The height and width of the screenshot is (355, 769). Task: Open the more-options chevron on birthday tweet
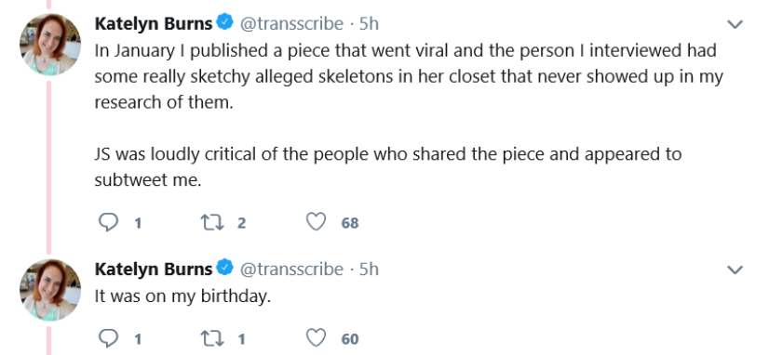click(x=735, y=270)
